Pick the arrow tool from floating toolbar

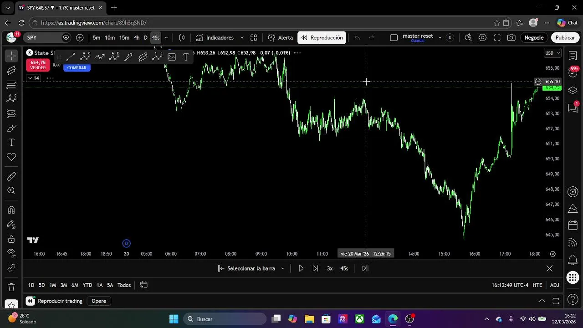click(128, 57)
